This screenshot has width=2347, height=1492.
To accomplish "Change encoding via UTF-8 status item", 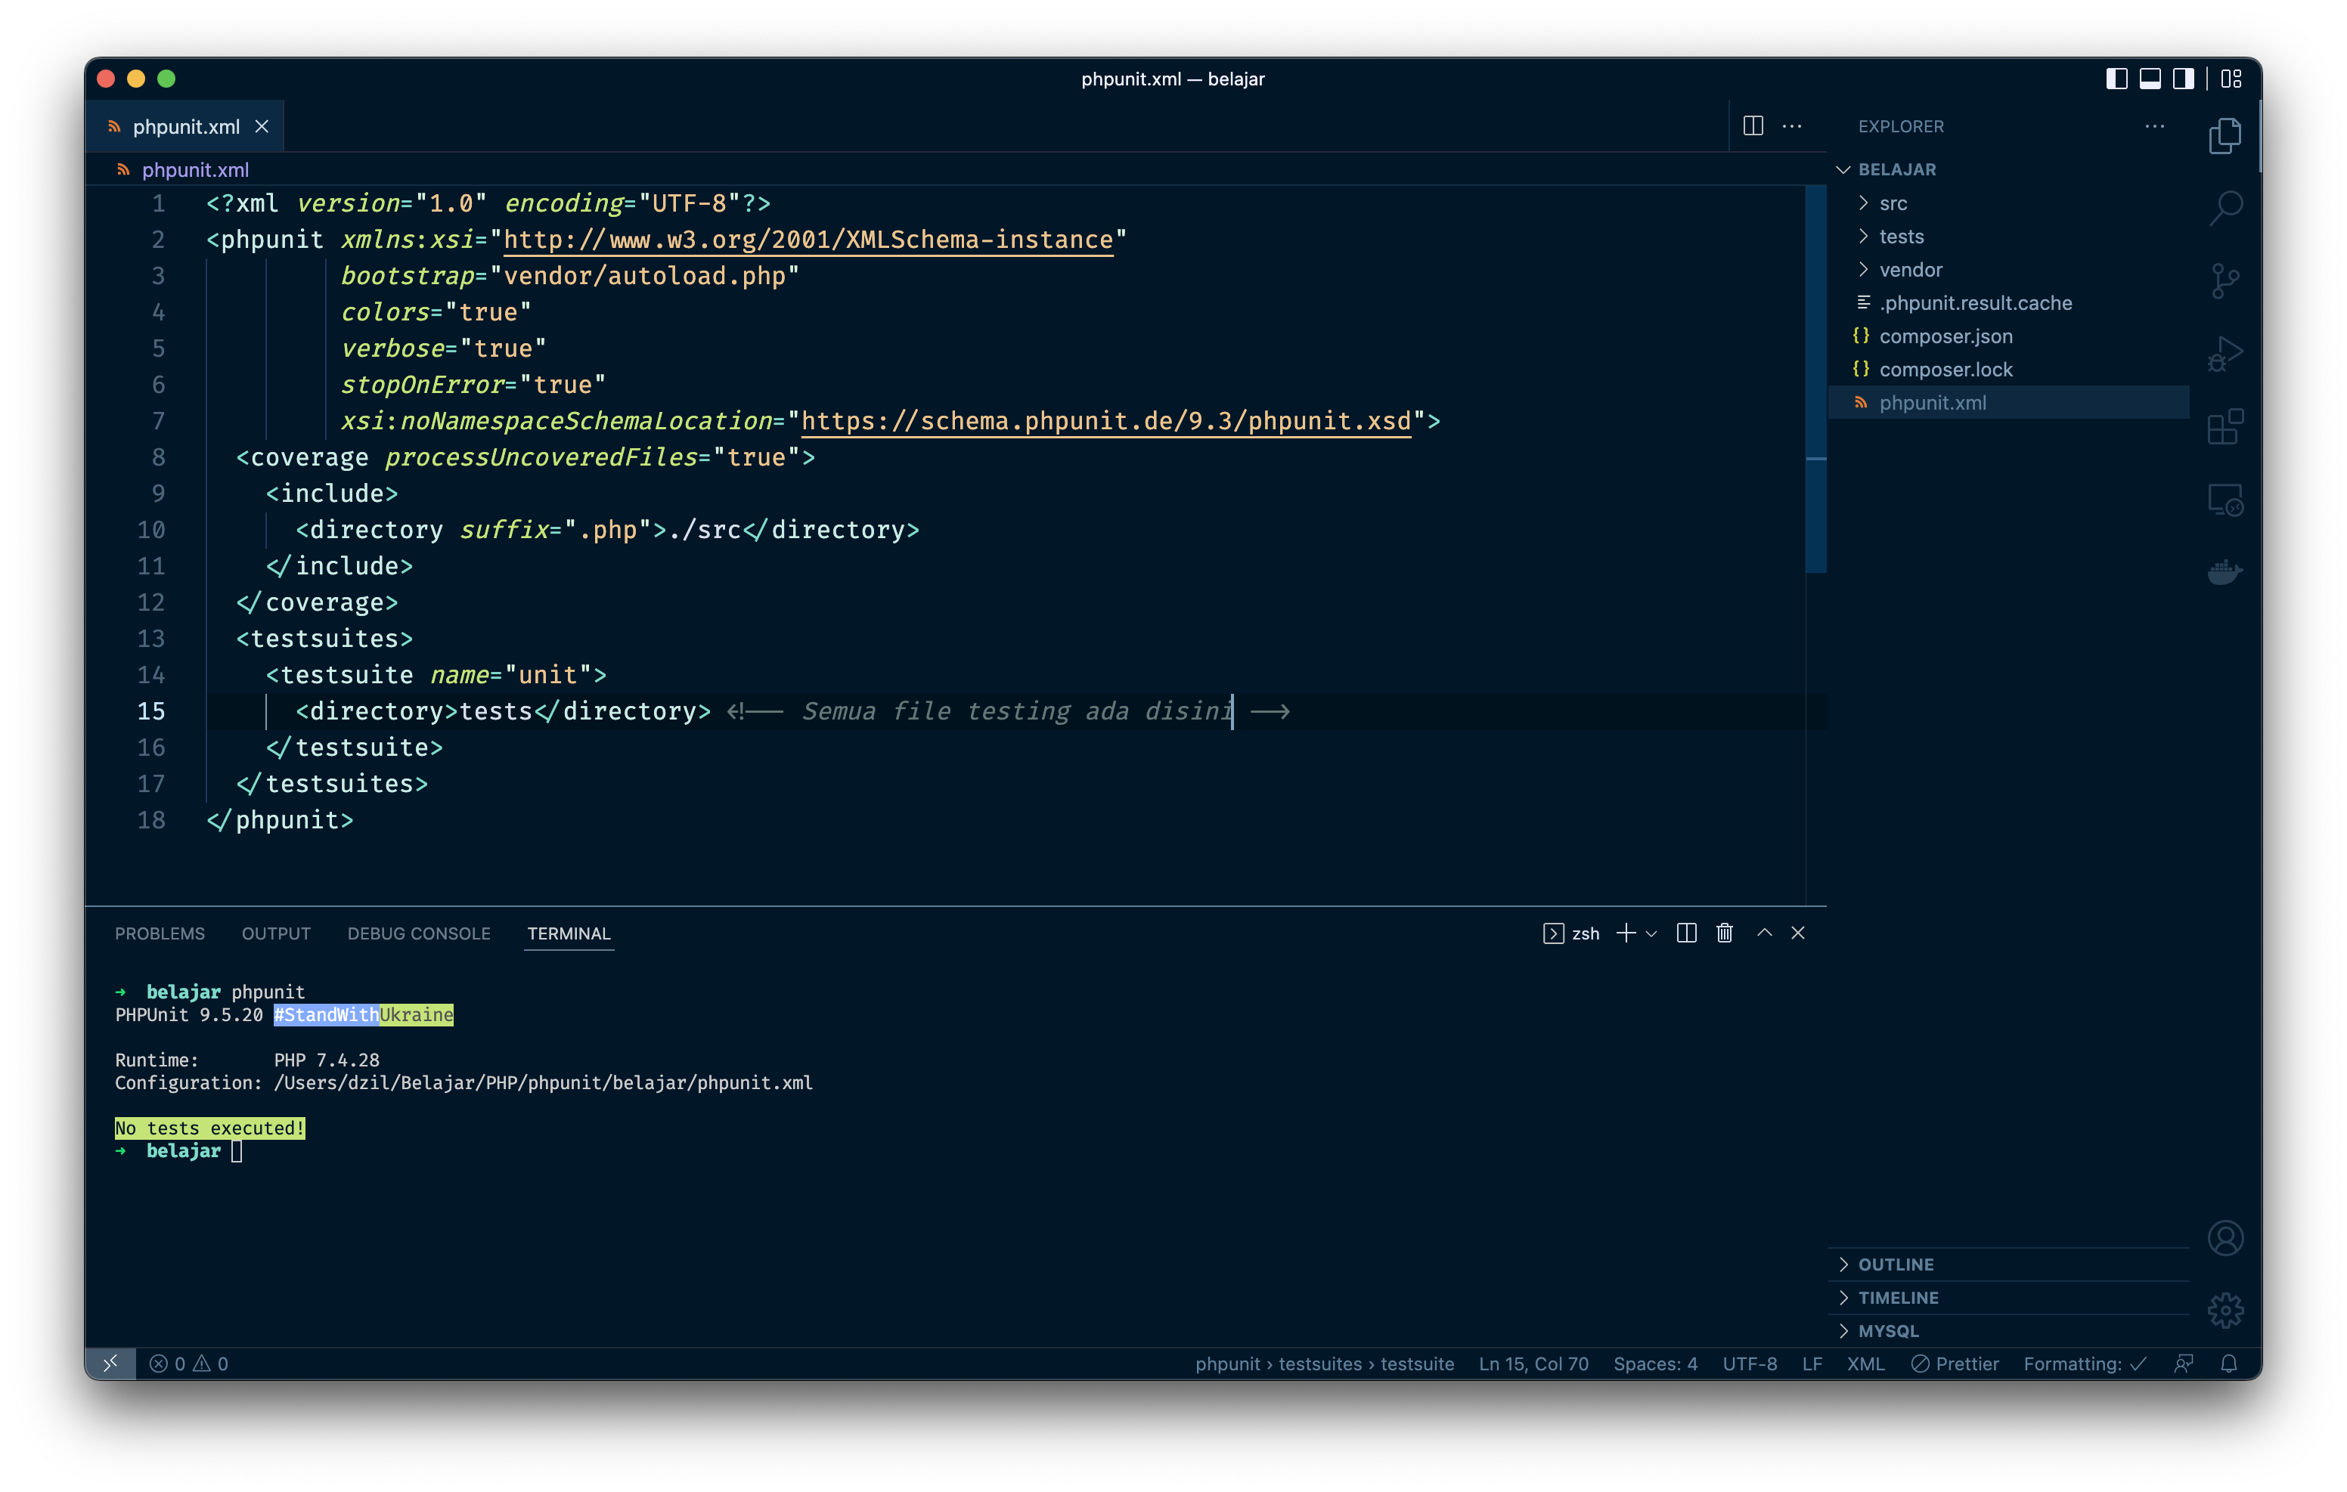I will click(x=1750, y=1364).
